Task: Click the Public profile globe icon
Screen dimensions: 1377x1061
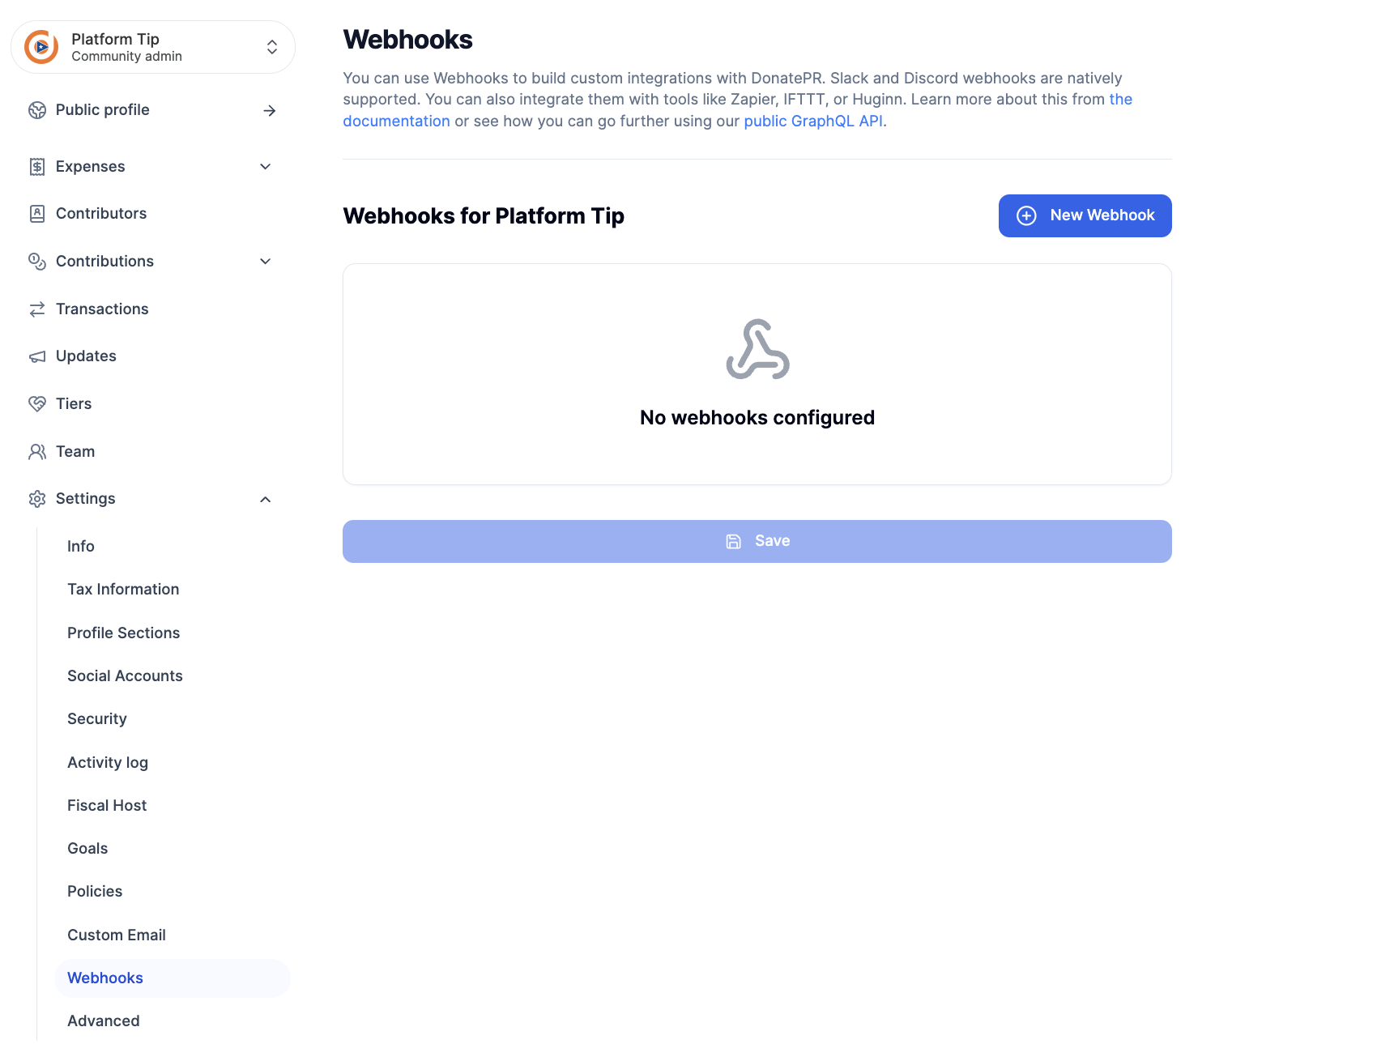Action: coord(37,110)
